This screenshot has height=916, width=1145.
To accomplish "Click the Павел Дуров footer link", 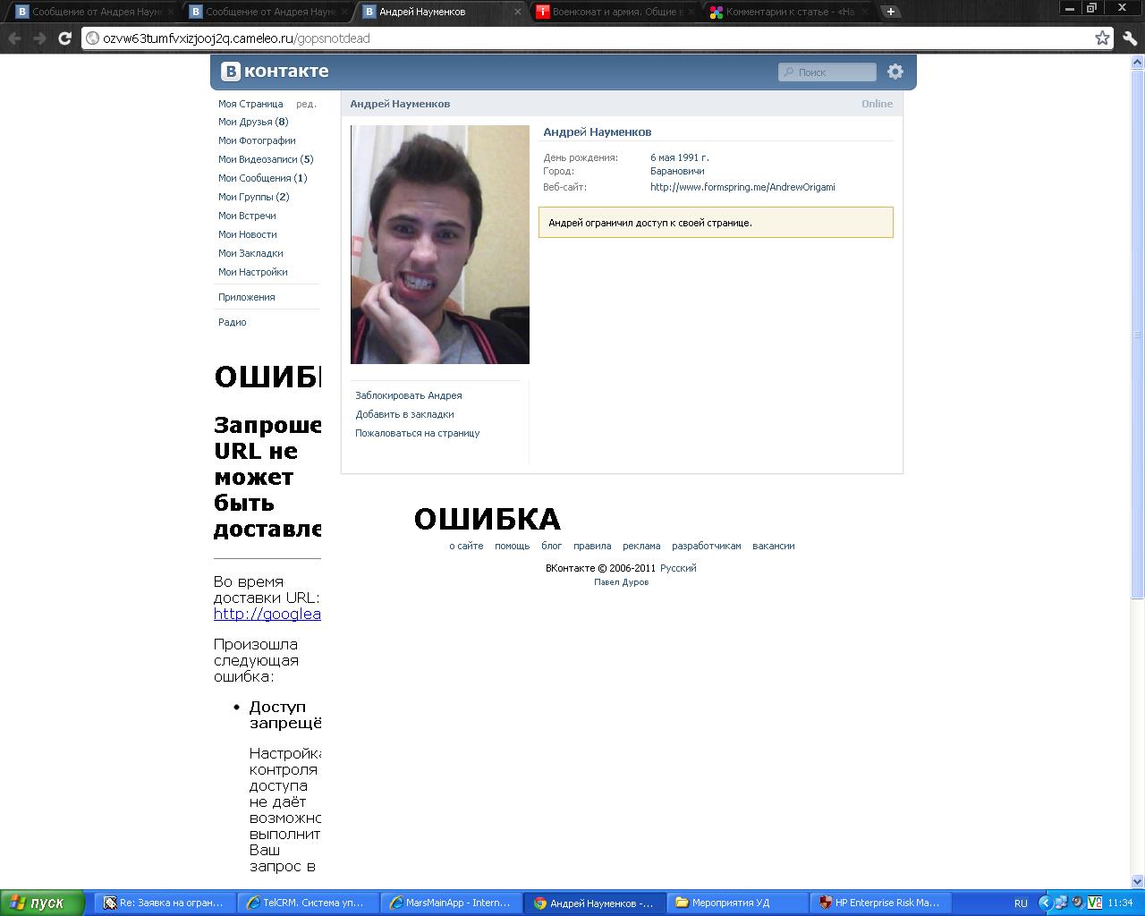I will coord(622,582).
